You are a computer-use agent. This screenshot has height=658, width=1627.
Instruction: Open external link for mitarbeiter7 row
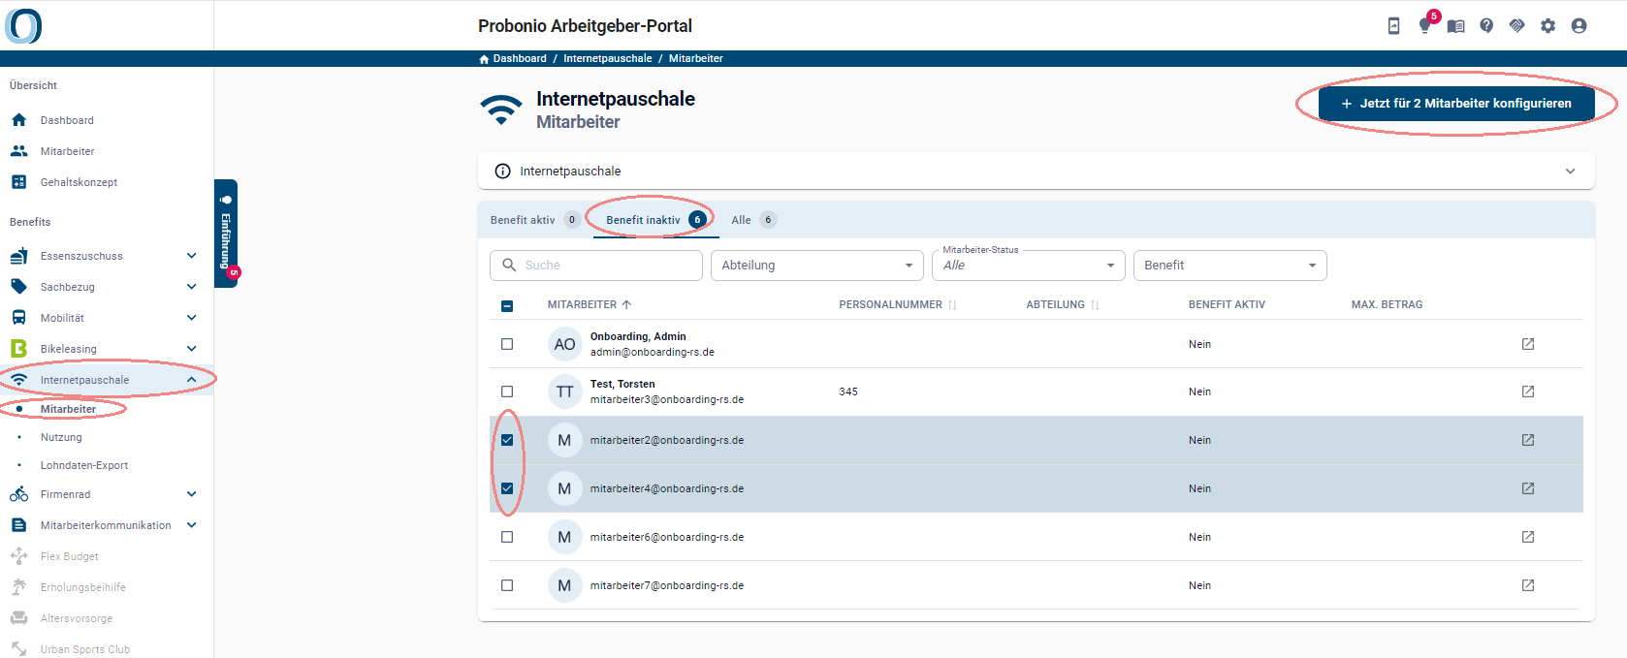[x=1528, y=585]
